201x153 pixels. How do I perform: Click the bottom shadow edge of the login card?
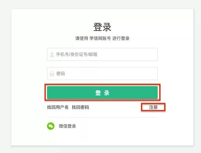pyautogui.click(x=102, y=145)
